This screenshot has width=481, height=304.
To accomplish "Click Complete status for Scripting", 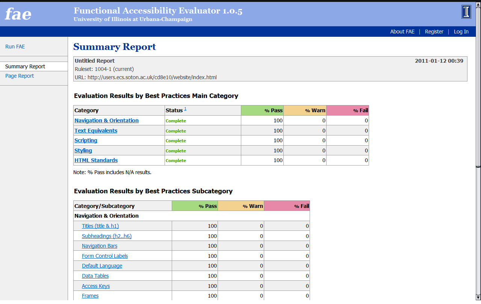I will coord(176,141).
